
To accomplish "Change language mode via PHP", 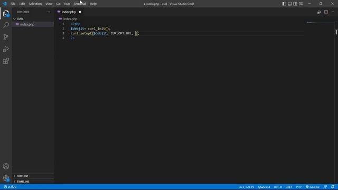I will 298,187.
